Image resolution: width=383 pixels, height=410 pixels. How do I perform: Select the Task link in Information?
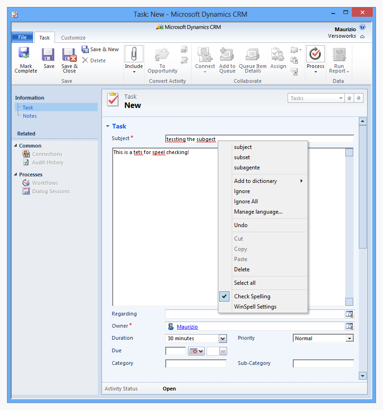pos(28,108)
